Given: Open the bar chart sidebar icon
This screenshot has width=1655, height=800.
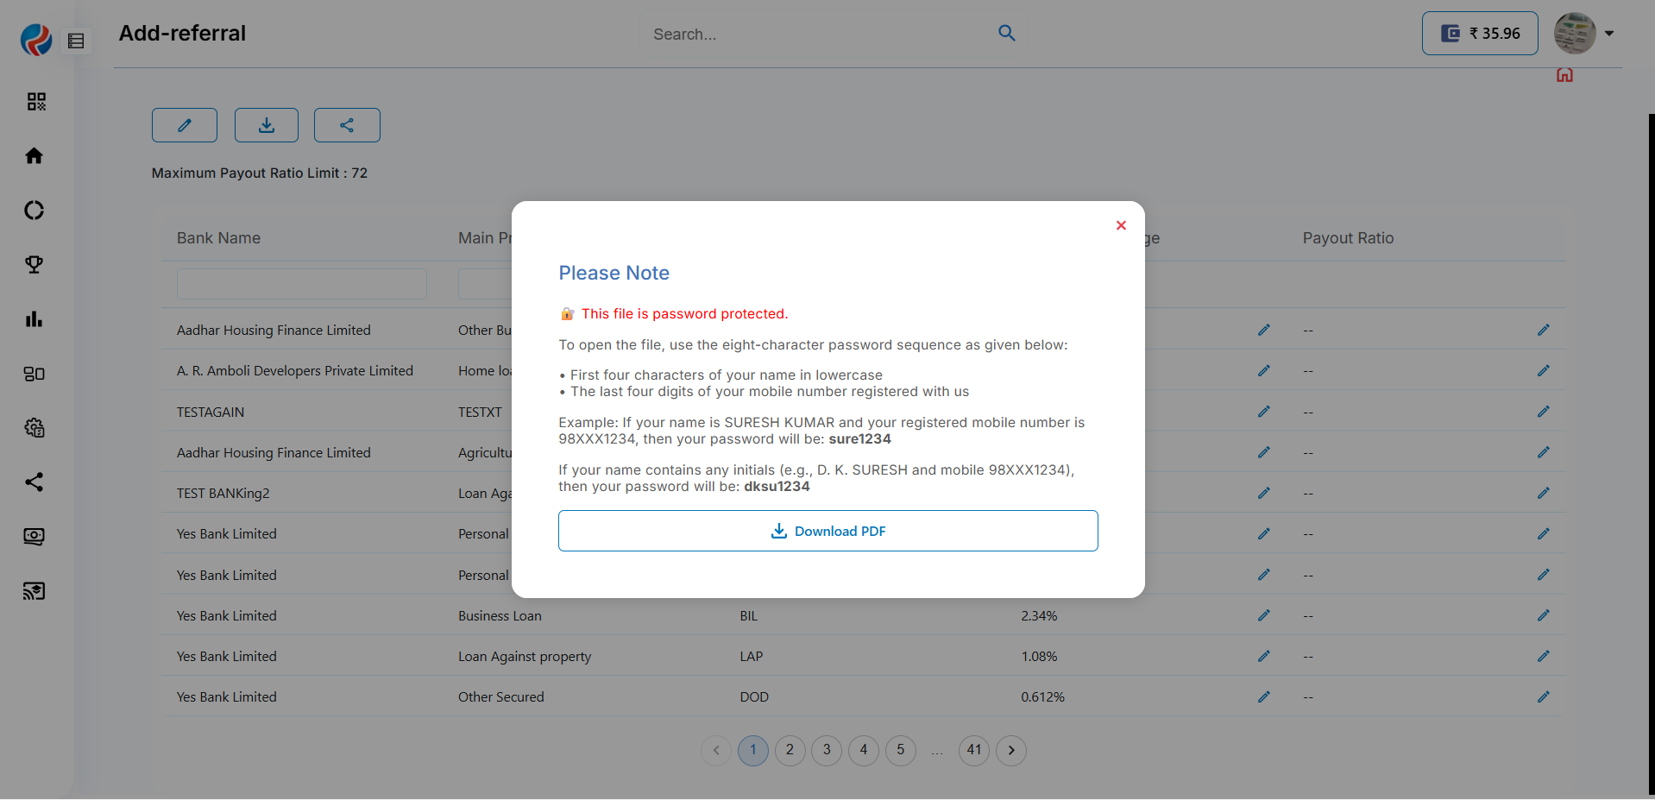Looking at the screenshot, I should click(x=35, y=319).
